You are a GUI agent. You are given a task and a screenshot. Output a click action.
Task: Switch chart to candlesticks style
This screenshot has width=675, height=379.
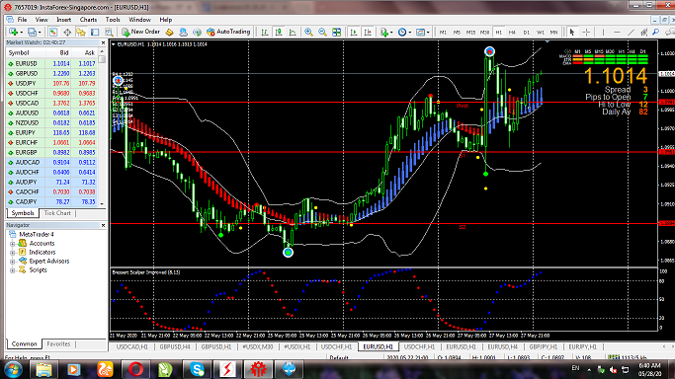(279, 32)
